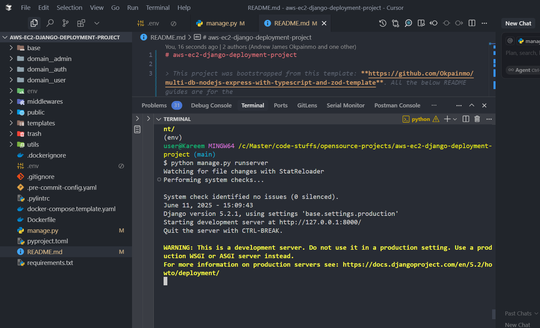Open the manage.py editor tab
The image size is (540, 328).
pos(221,23)
